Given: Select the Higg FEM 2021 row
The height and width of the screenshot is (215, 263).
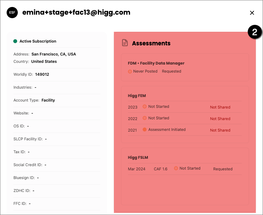Looking at the screenshot, I should click(x=185, y=130).
